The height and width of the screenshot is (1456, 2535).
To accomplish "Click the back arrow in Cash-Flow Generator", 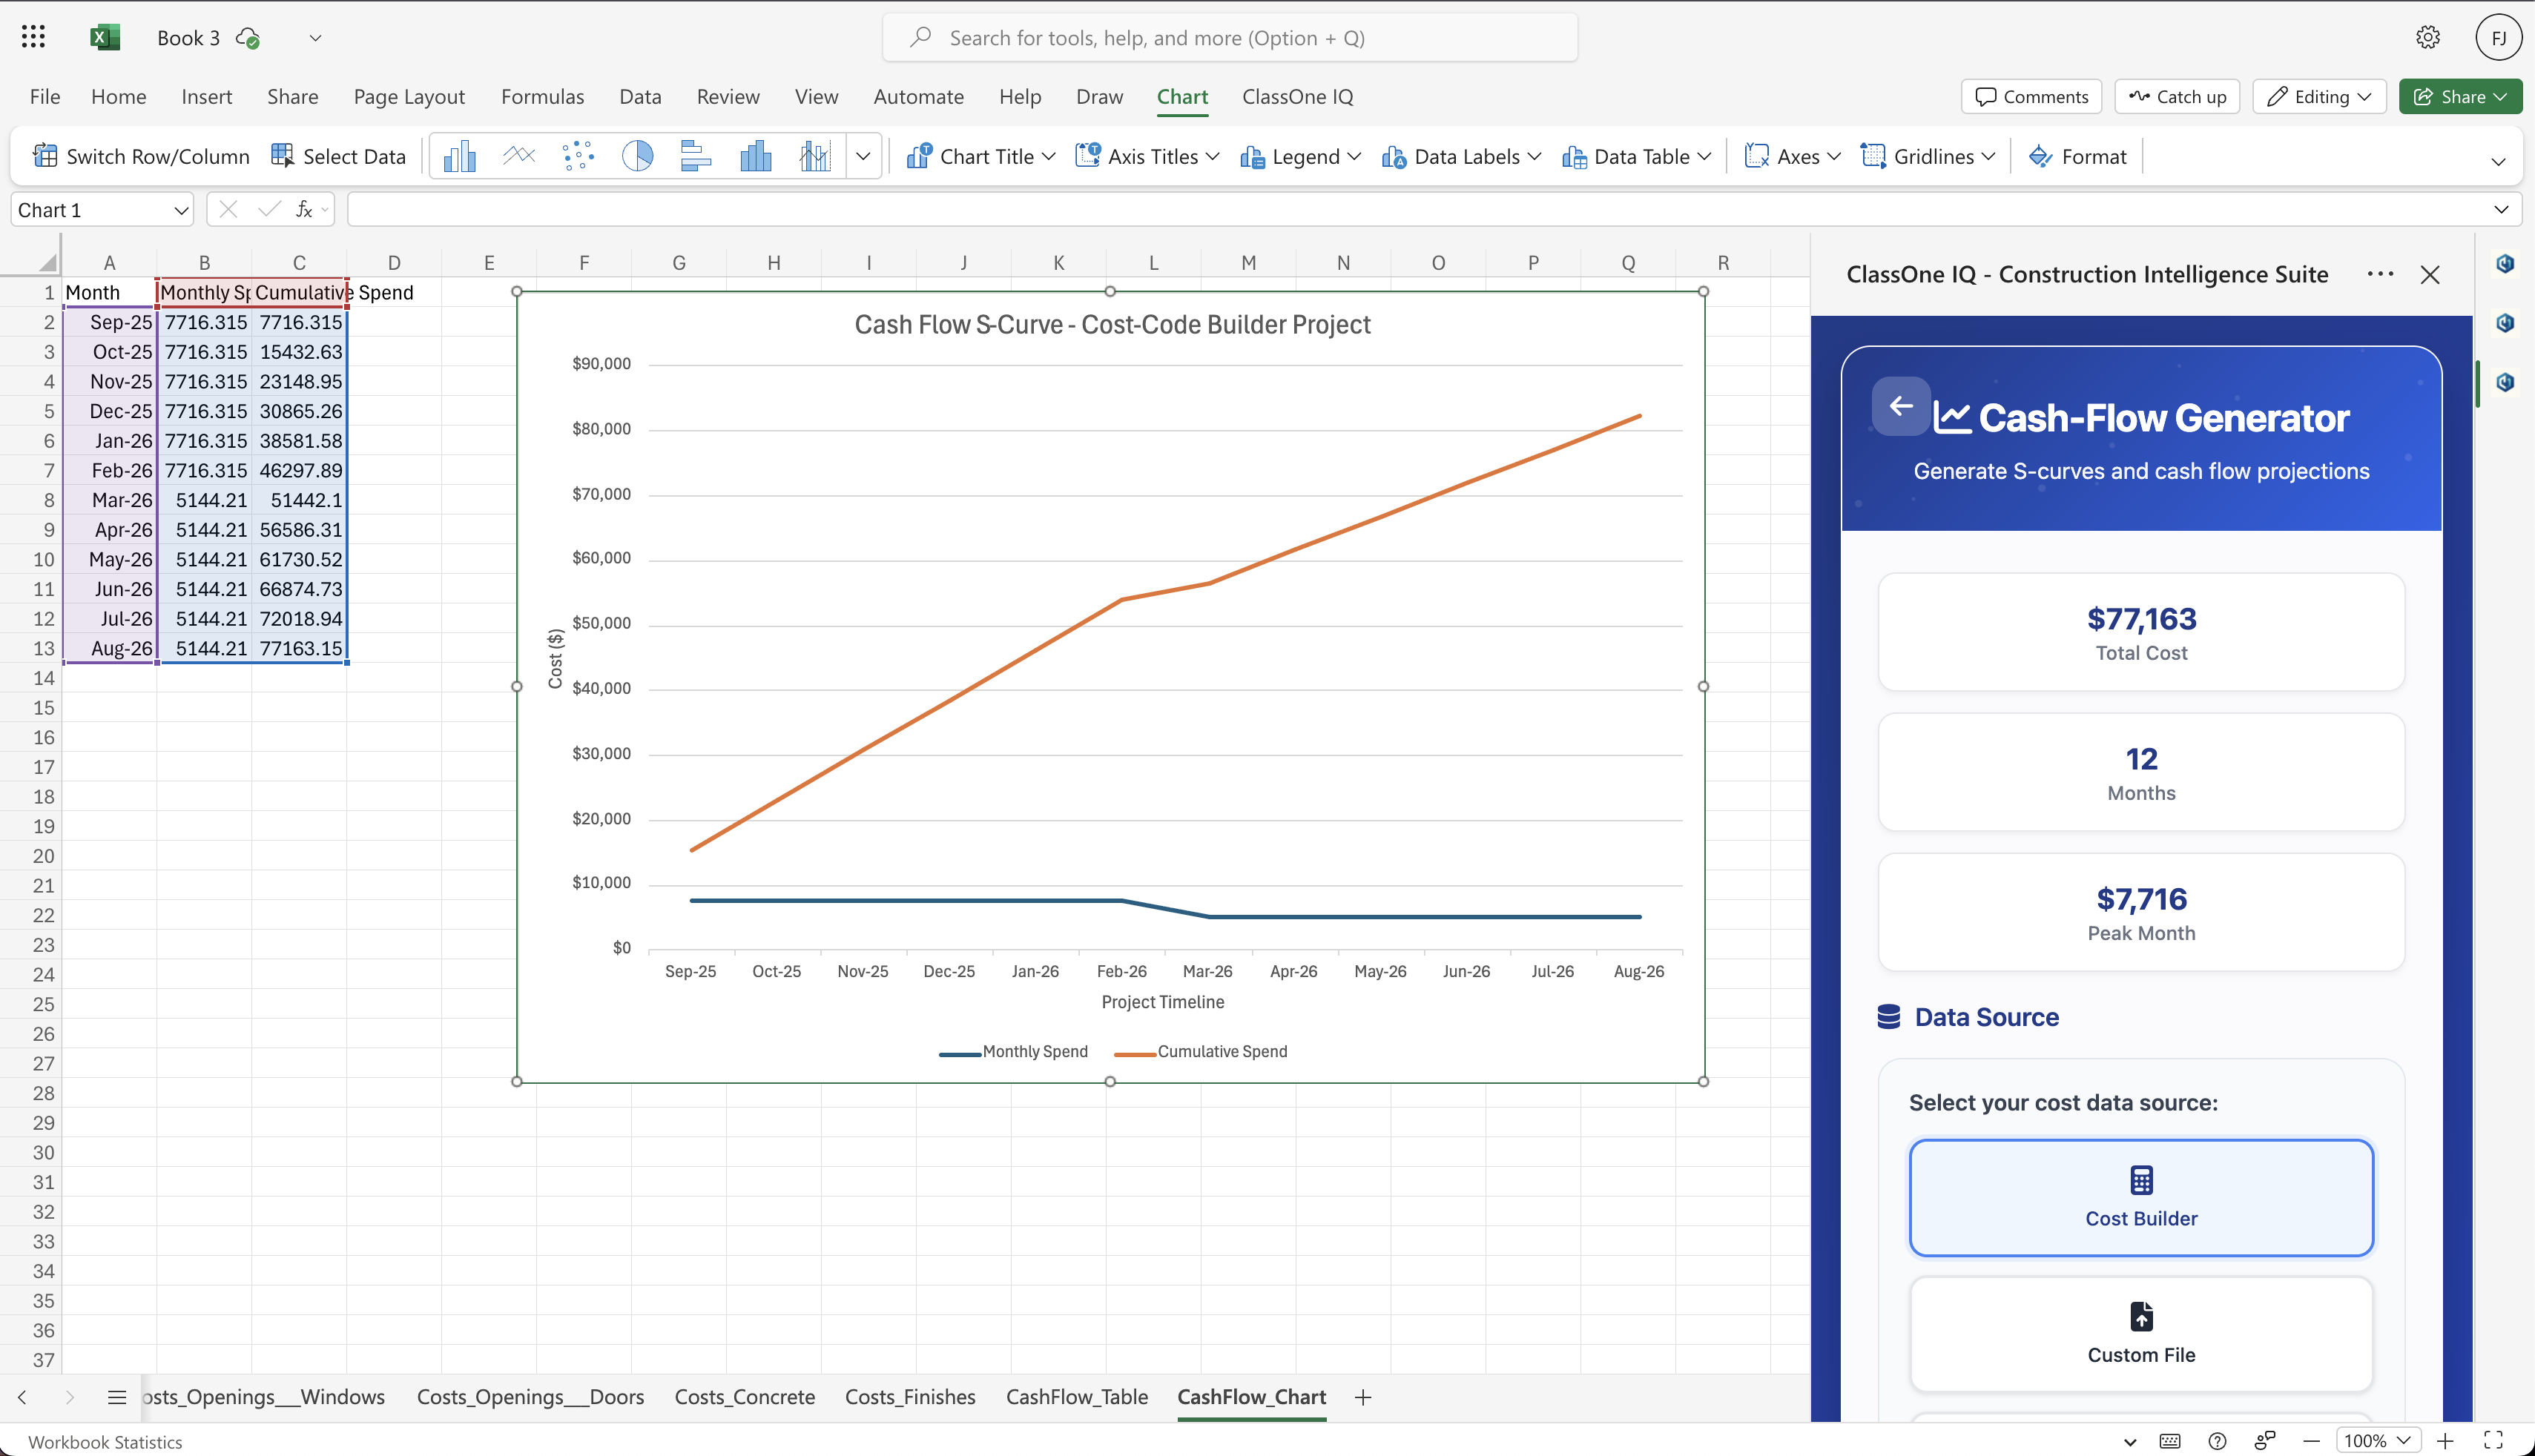I will [x=1901, y=406].
